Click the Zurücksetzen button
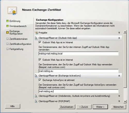This screenshot has height=113, width=129. tap(67, 107)
